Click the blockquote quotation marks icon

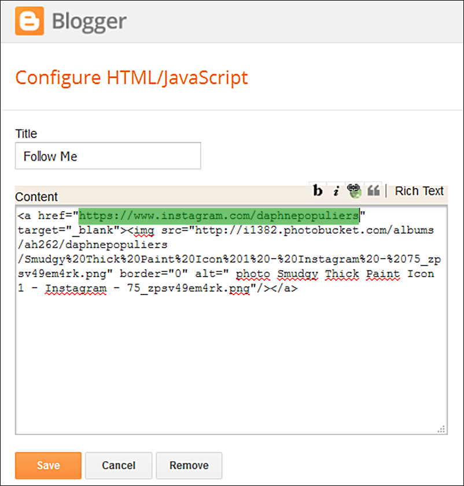pos(373,190)
